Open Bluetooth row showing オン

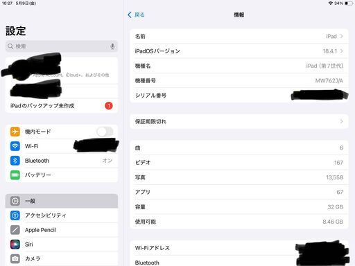(x=62, y=161)
